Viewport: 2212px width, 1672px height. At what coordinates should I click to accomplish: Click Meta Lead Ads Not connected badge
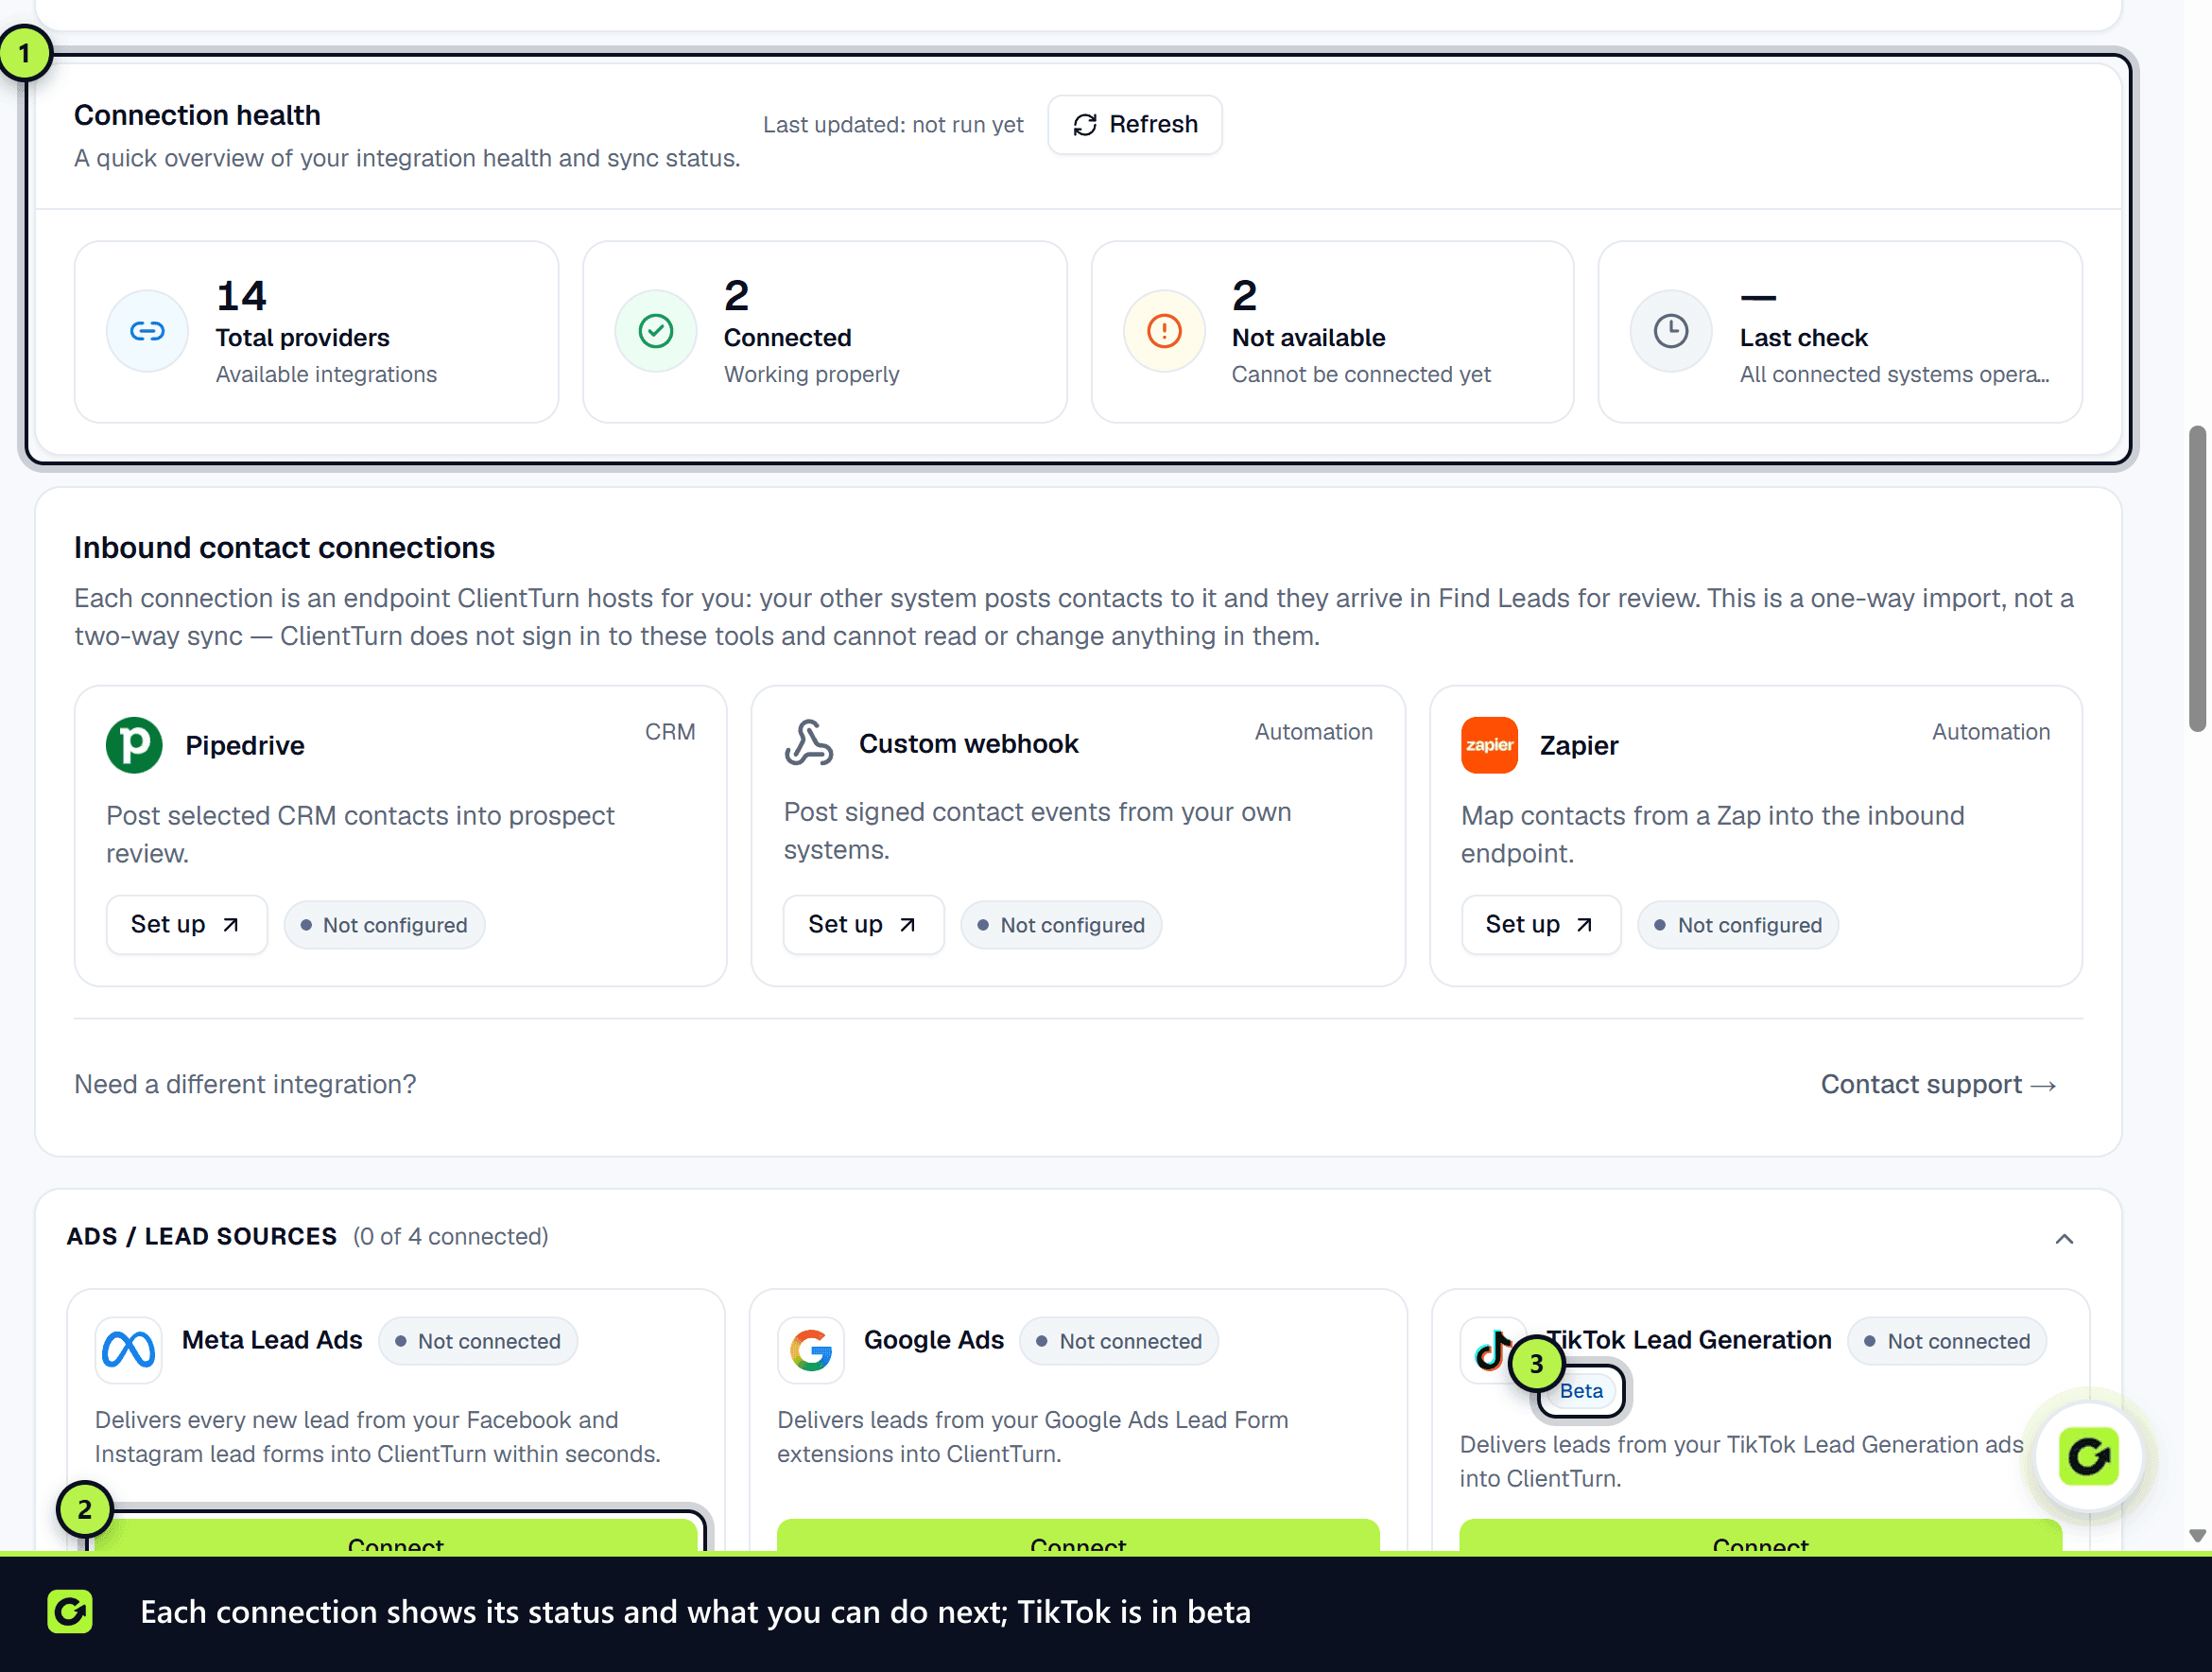[x=478, y=1341]
